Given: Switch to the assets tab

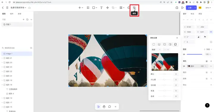Looking at the screenshot, I should pos(20,14).
